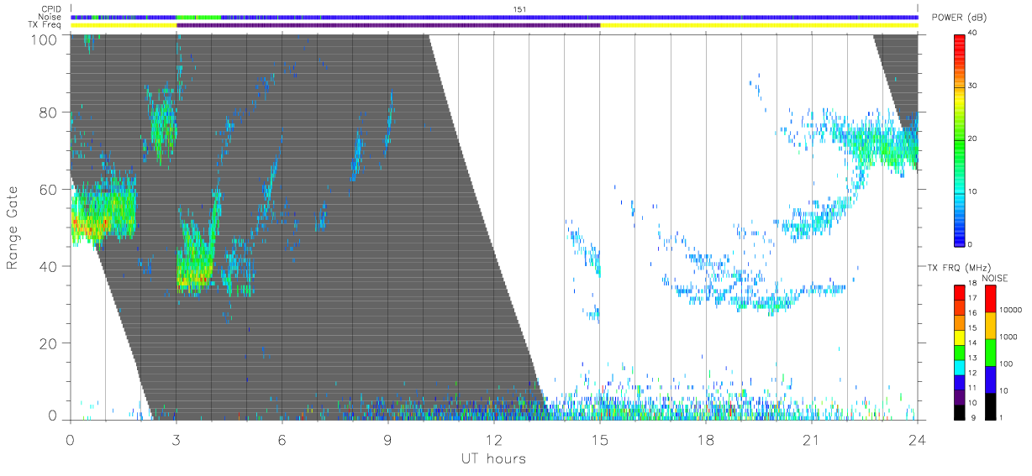Click the NOISE legend title
This screenshot has width=1032, height=476.
tap(995, 278)
